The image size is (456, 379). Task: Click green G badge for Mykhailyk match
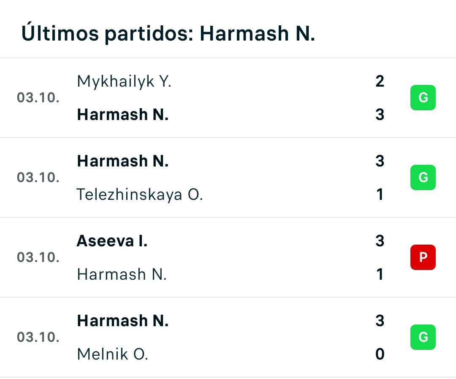pyautogui.click(x=423, y=98)
